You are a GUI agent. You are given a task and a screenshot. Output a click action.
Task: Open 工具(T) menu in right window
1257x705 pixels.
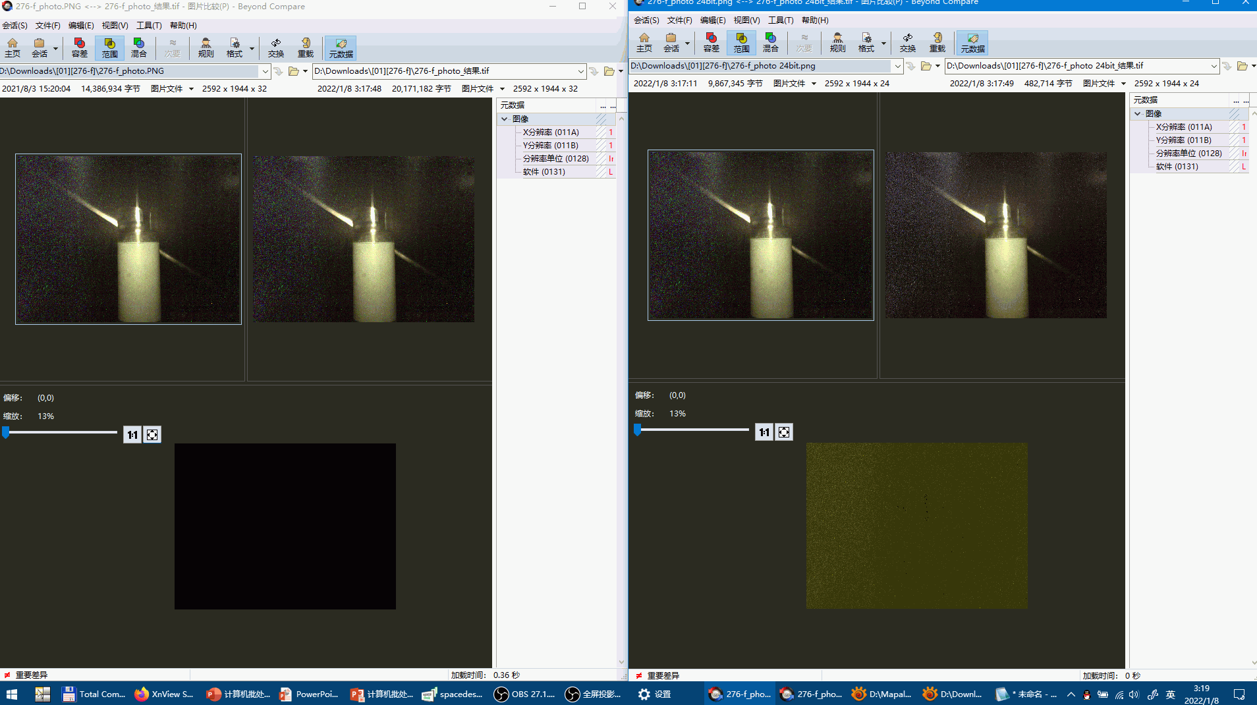780,20
